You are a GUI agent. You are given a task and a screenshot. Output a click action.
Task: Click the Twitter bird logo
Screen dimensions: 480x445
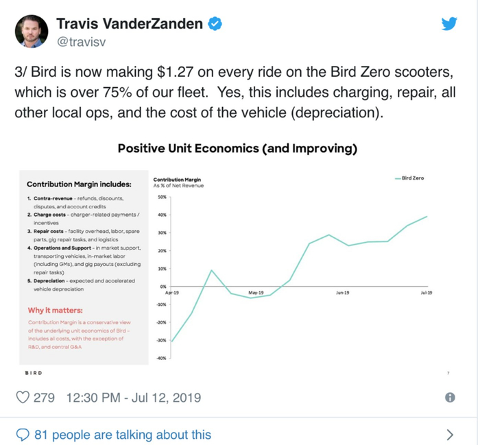click(x=448, y=25)
